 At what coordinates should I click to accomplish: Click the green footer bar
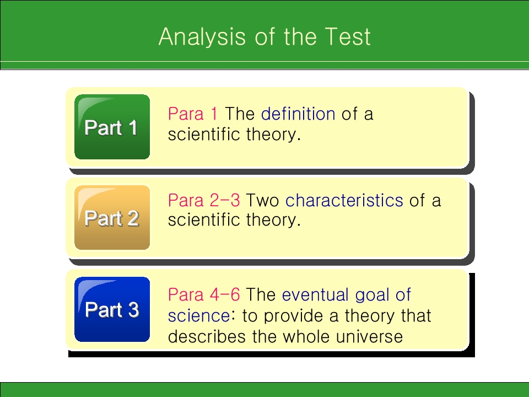click(264, 390)
